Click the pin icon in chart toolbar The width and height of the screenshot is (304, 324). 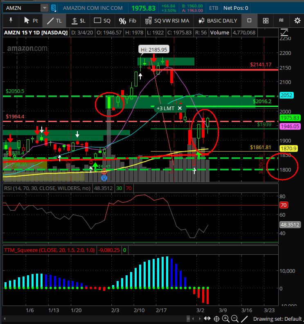[x=10, y=20]
